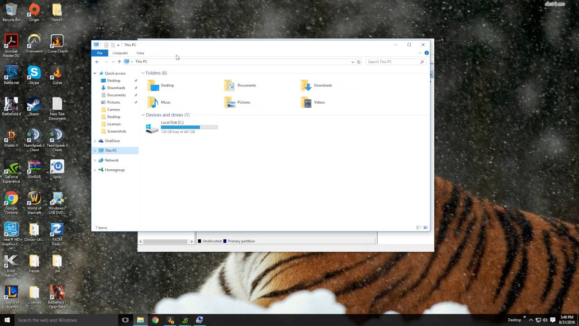Open Action Center notifications icon

click(x=552, y=320)
